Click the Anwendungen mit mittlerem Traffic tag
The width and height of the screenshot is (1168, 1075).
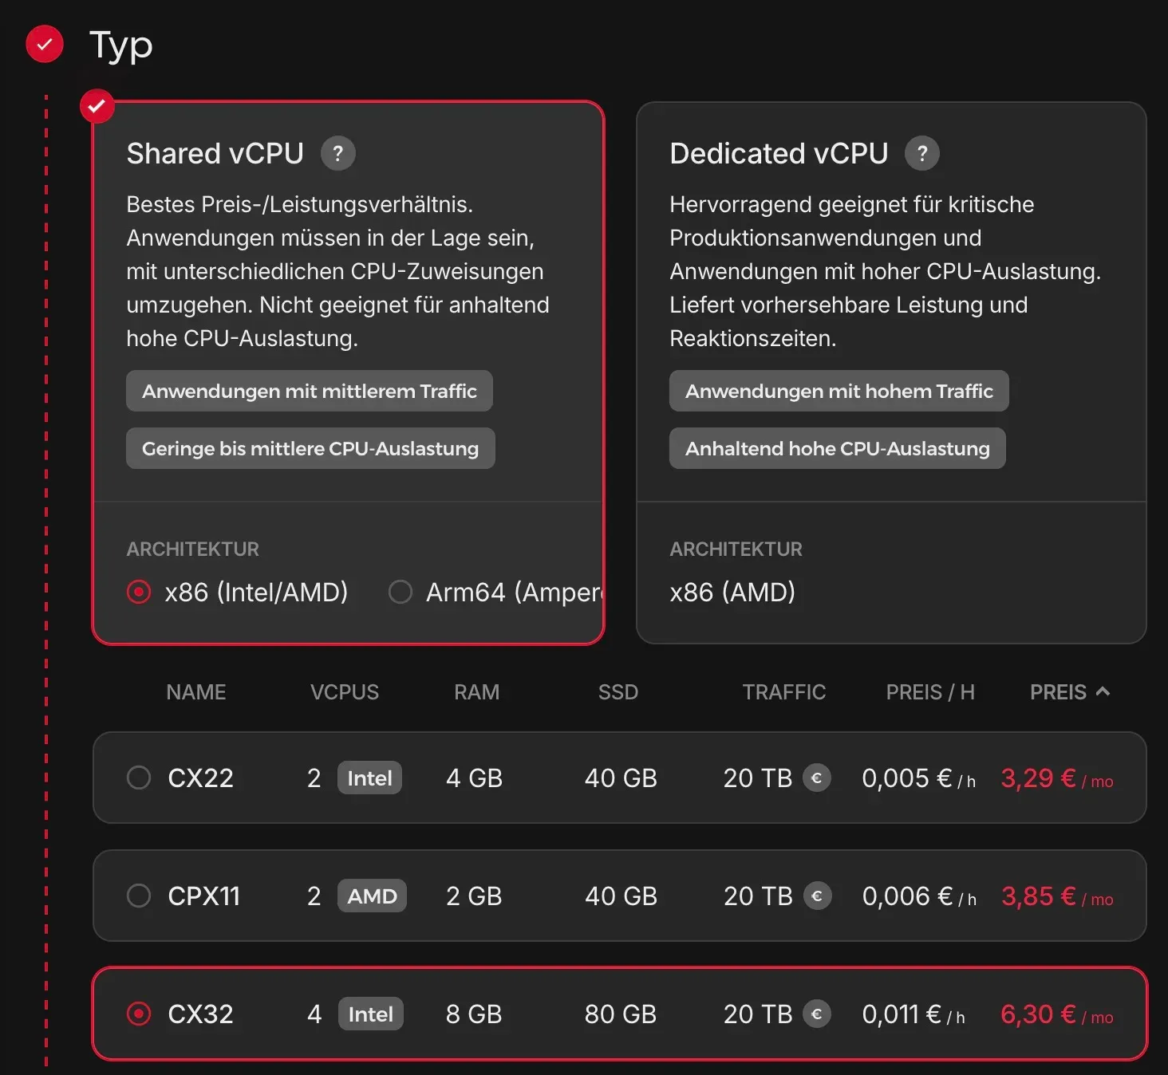tap(309, 391)
